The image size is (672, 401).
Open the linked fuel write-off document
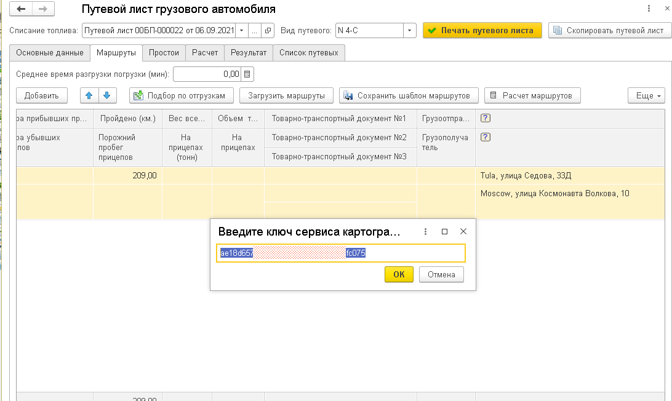click(268, 30)
